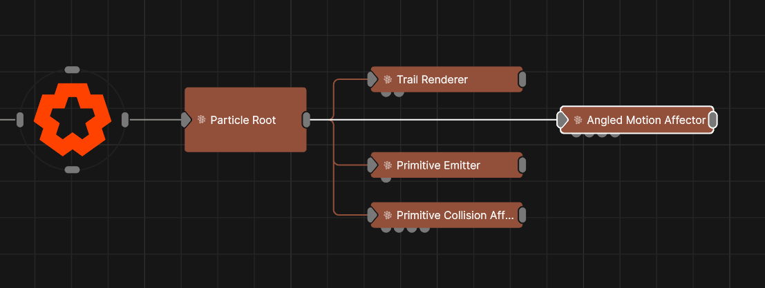The image size is (765, 288).
Task: Click the Primitive Emitter input arrow
Action: (372, 165)
